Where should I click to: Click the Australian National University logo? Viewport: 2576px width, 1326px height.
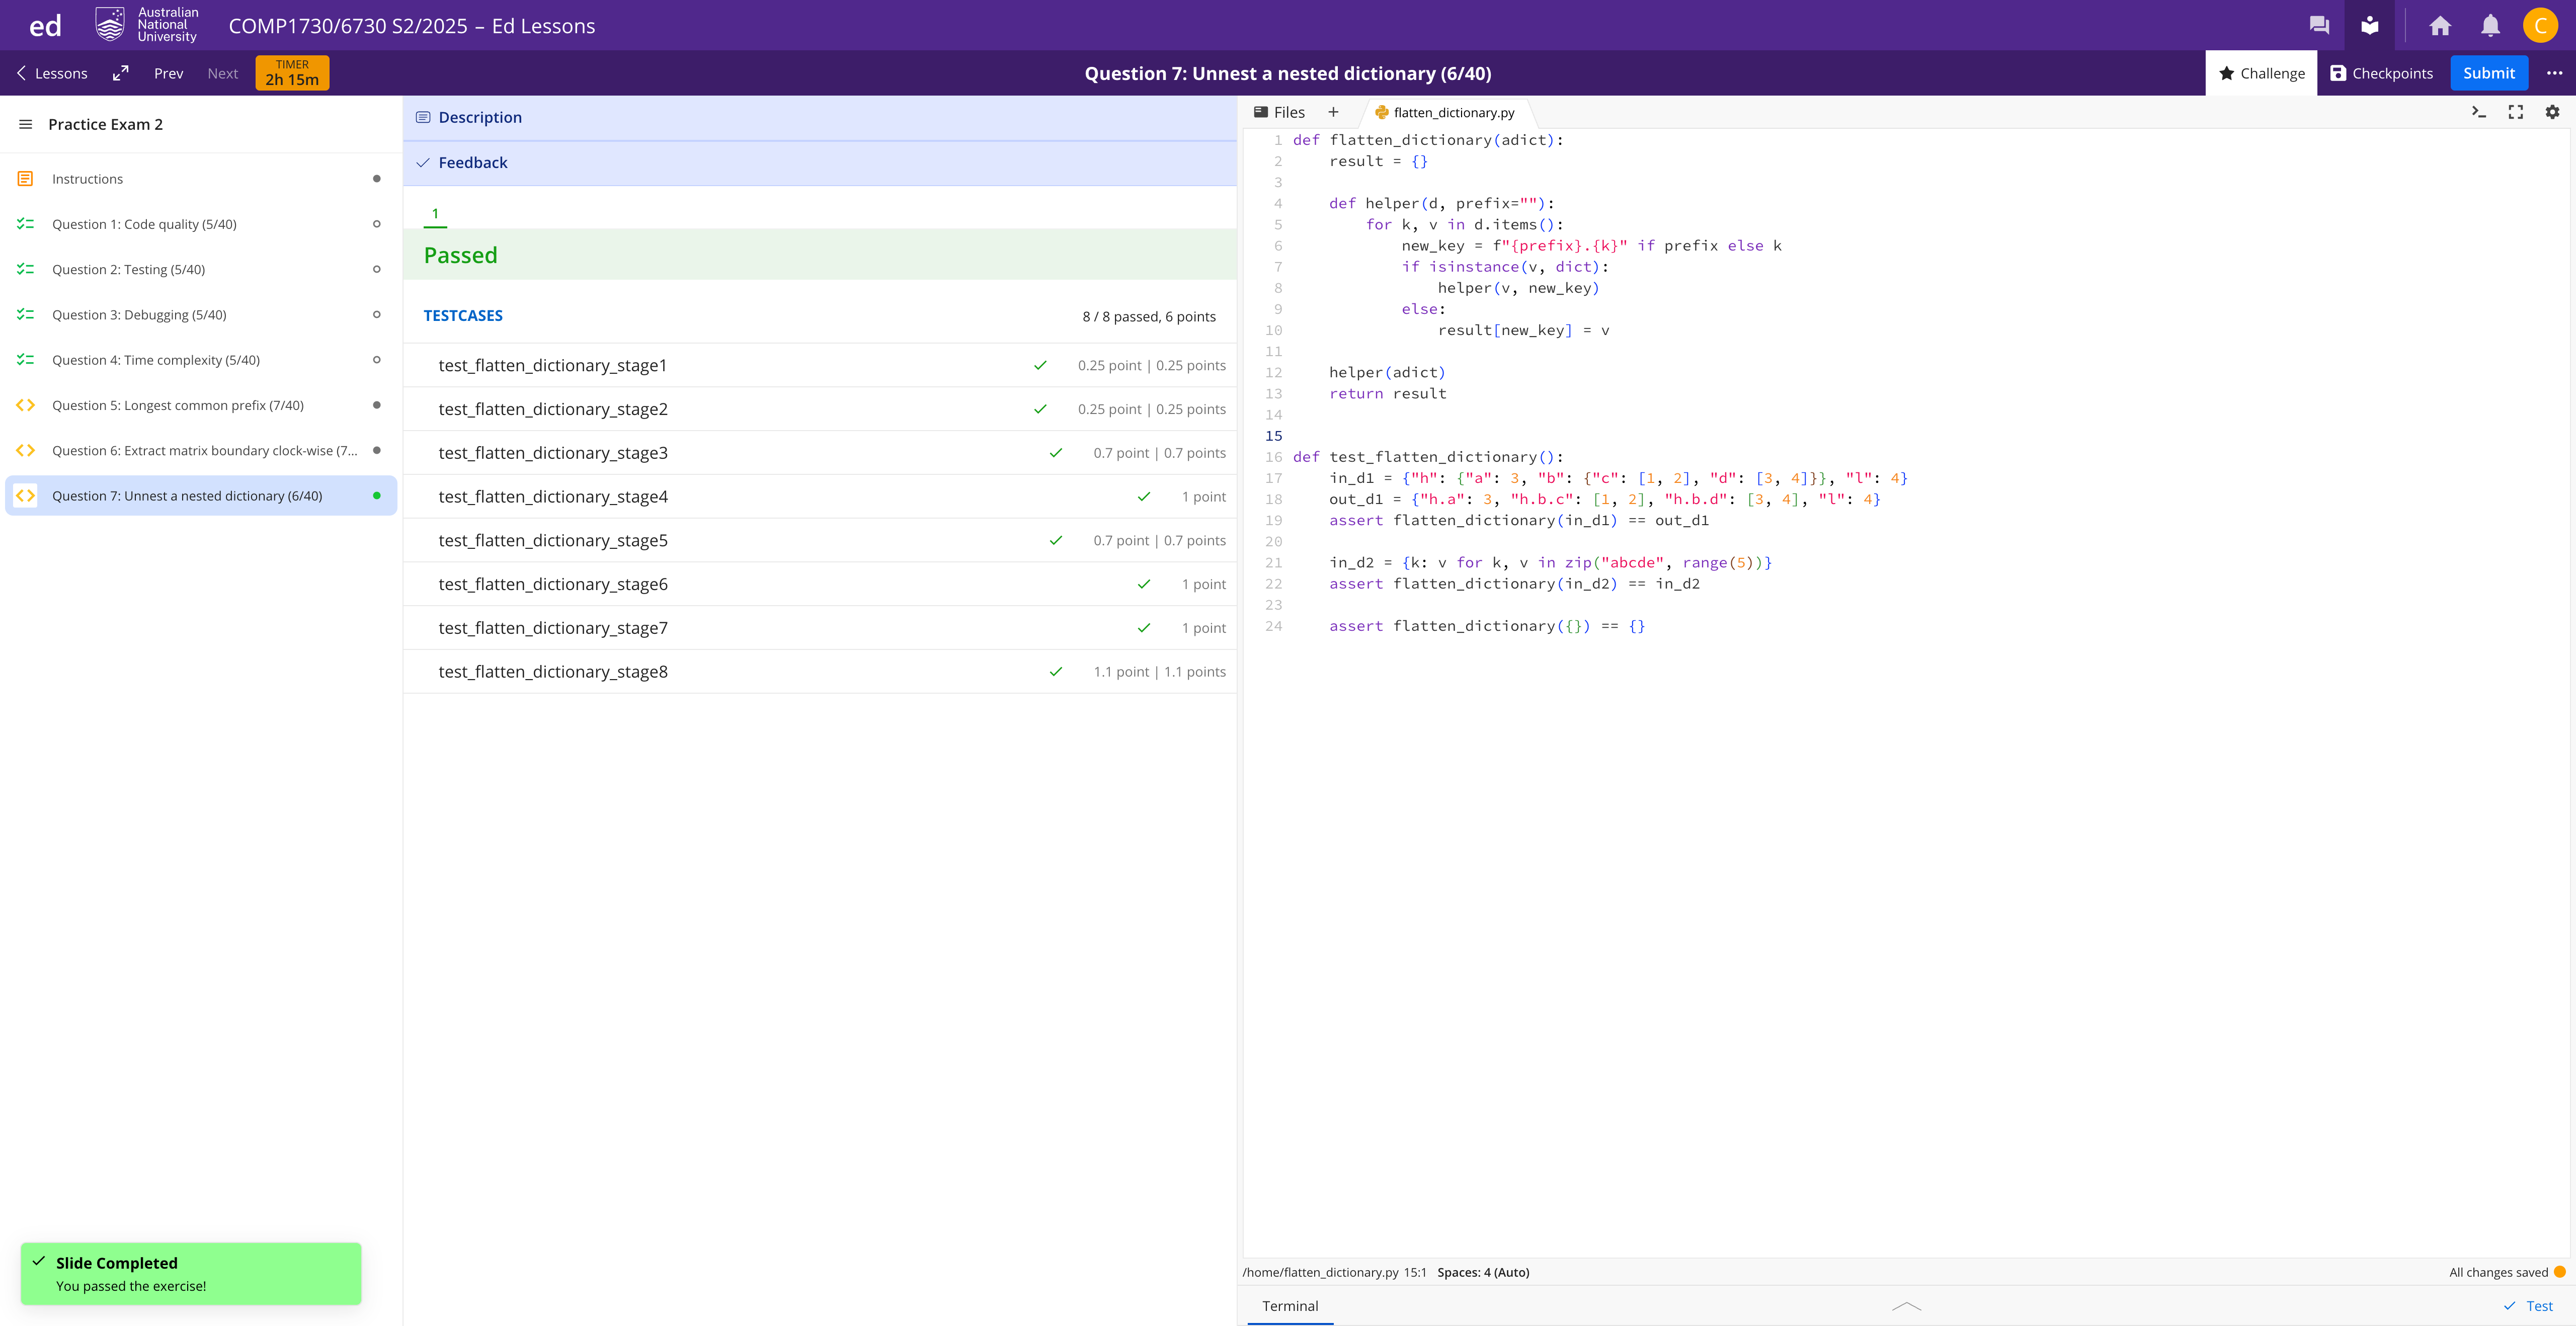[147, 25]
